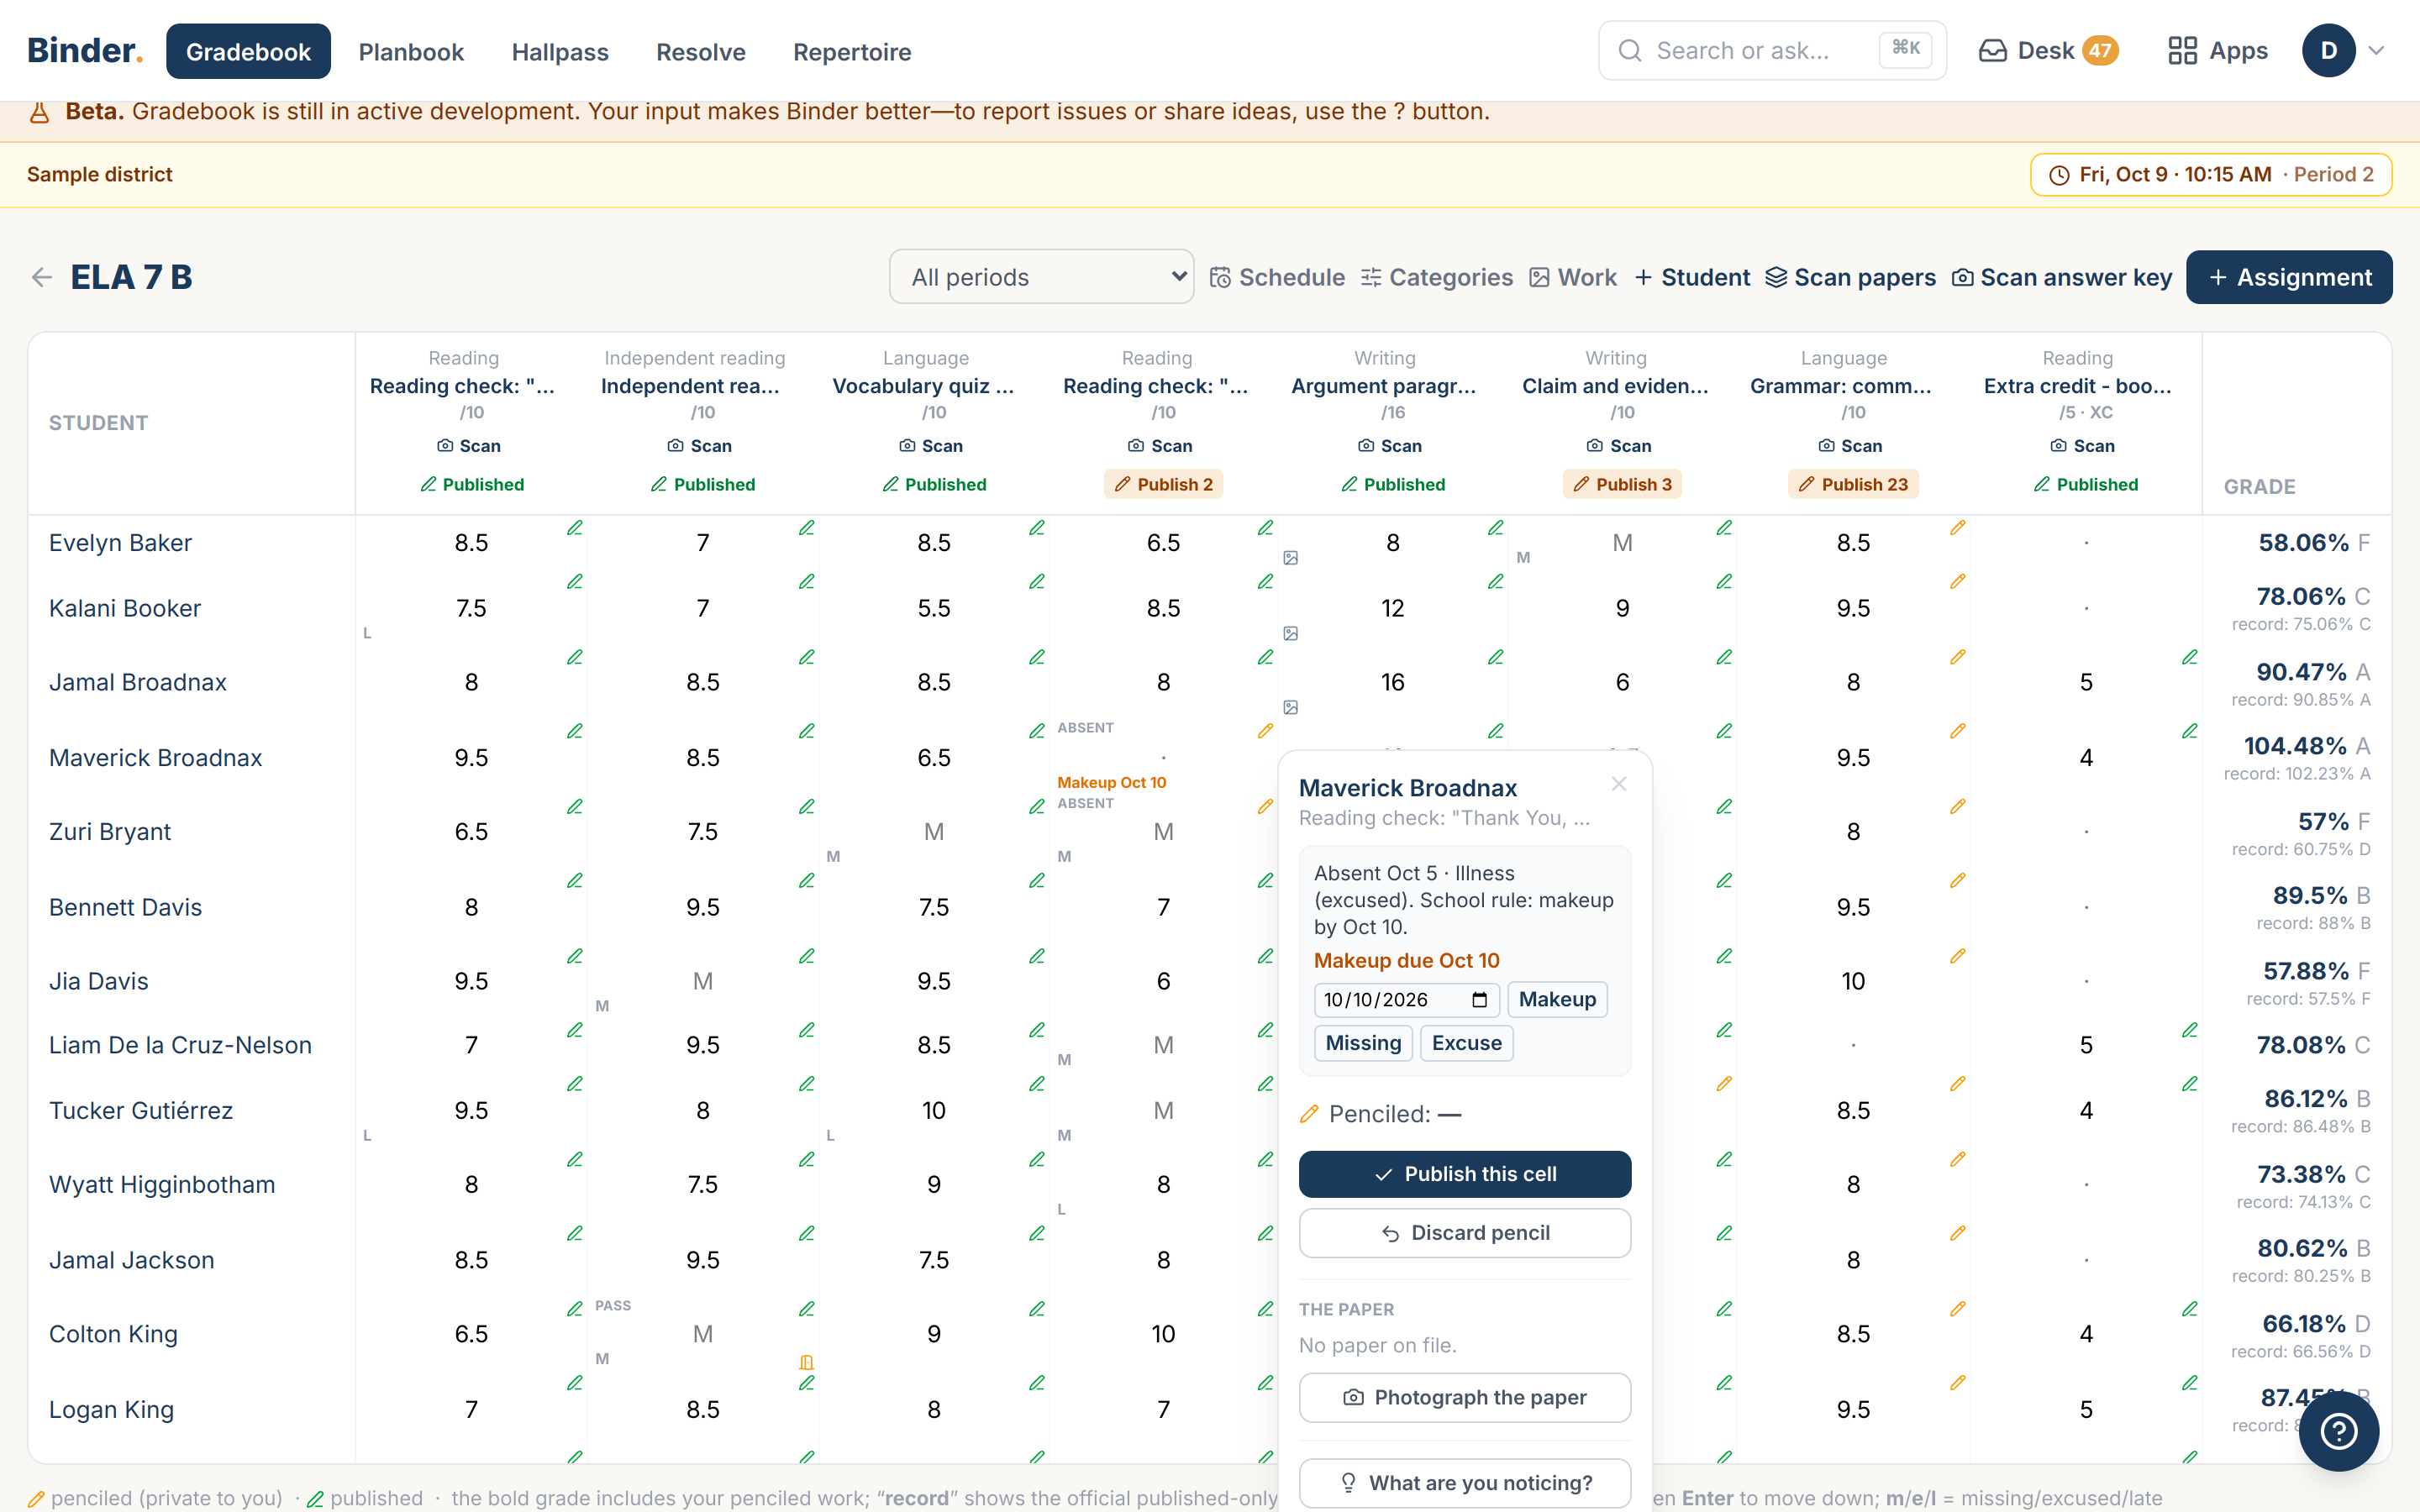Click Publish 2 under Reading check
Viewport: 2420px width, 1512px height.
tap(1163, 484)
